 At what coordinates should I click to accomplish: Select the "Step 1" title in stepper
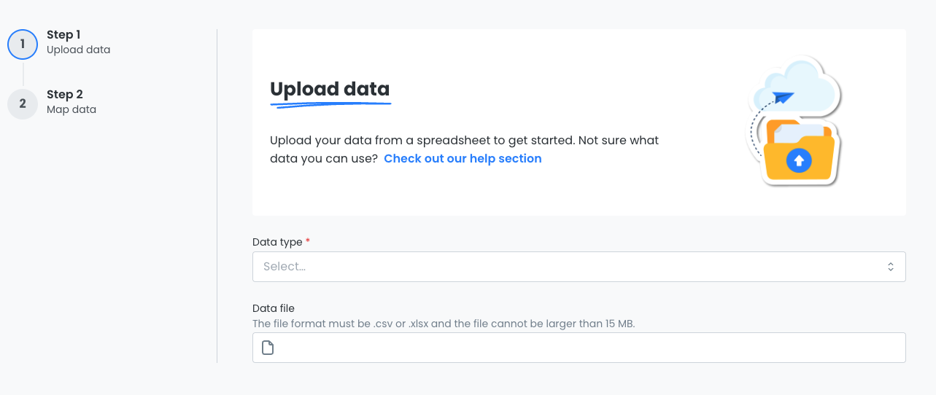click(63, 34)
